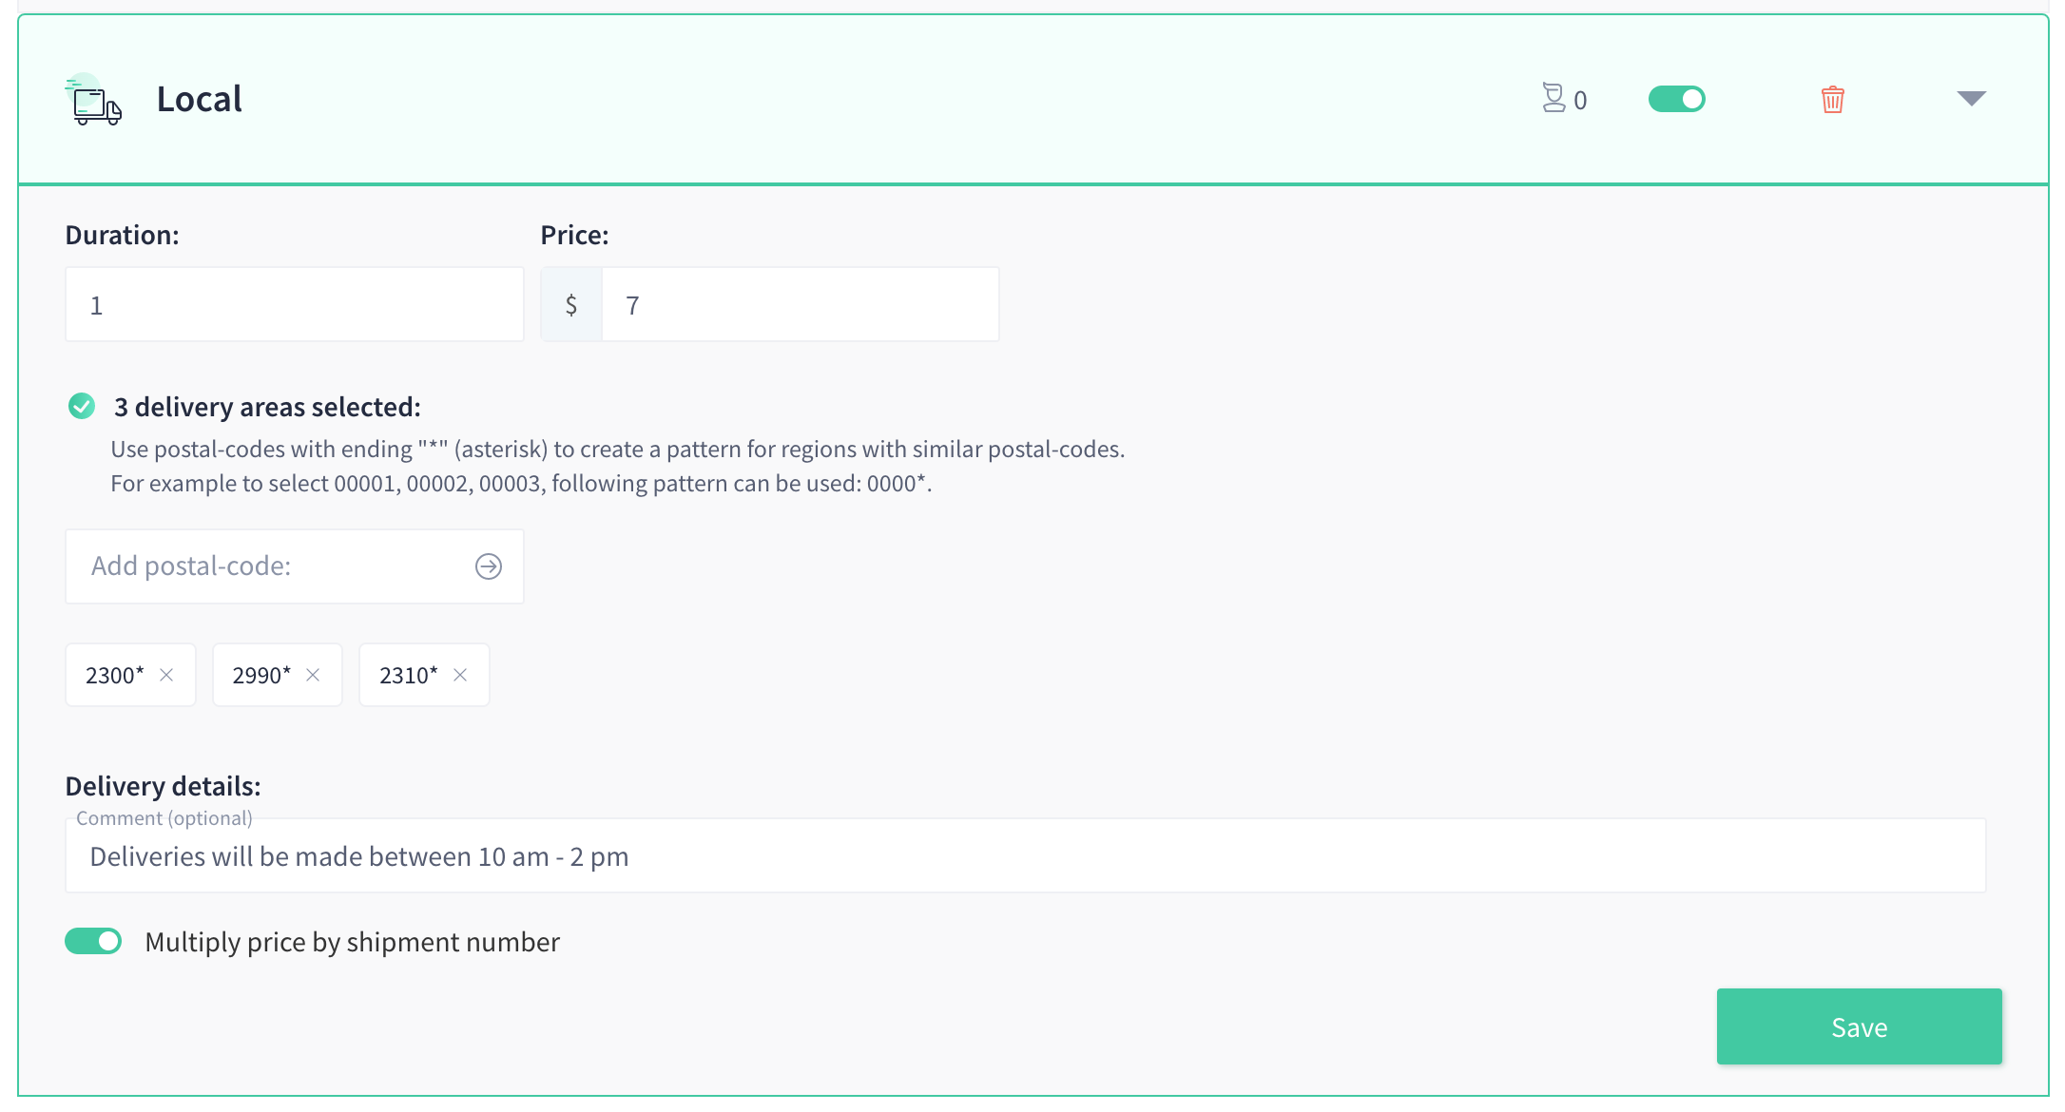2065x1112 pixels.
Task: Click the dollar sign currency prefix
Action: coord(571,304)
